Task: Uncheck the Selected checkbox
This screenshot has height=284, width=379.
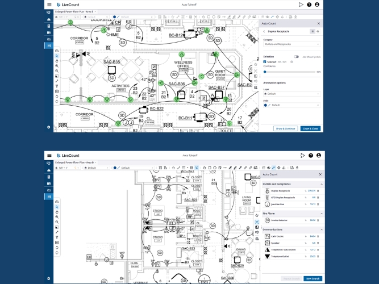Action: (265, 62)
